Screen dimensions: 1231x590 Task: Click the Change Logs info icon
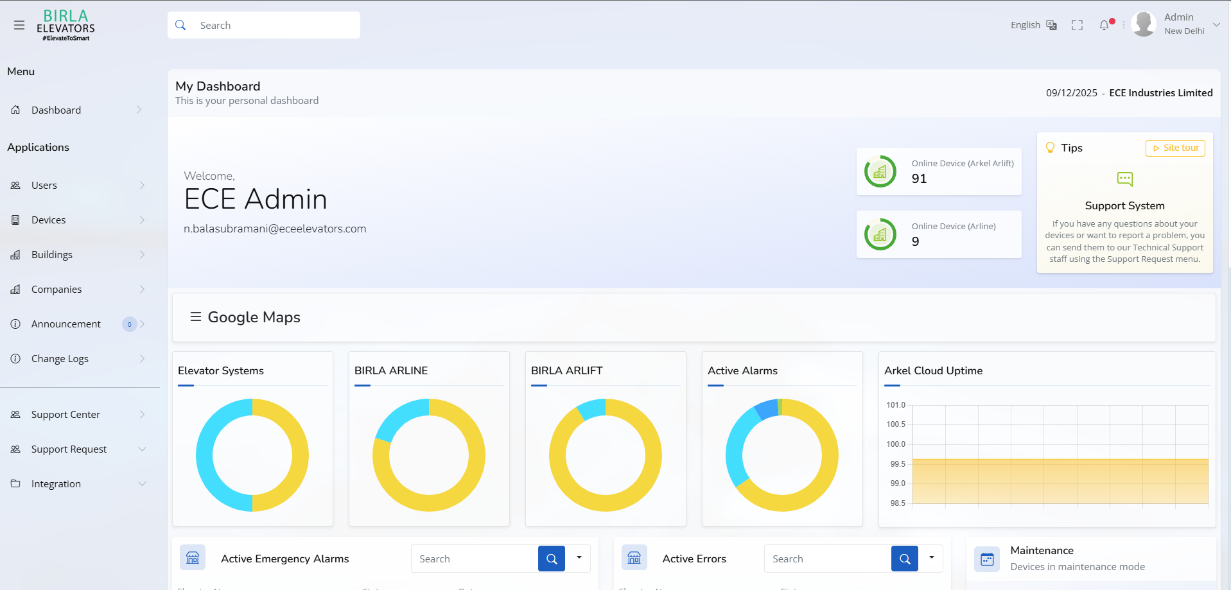tap(15, 358)
